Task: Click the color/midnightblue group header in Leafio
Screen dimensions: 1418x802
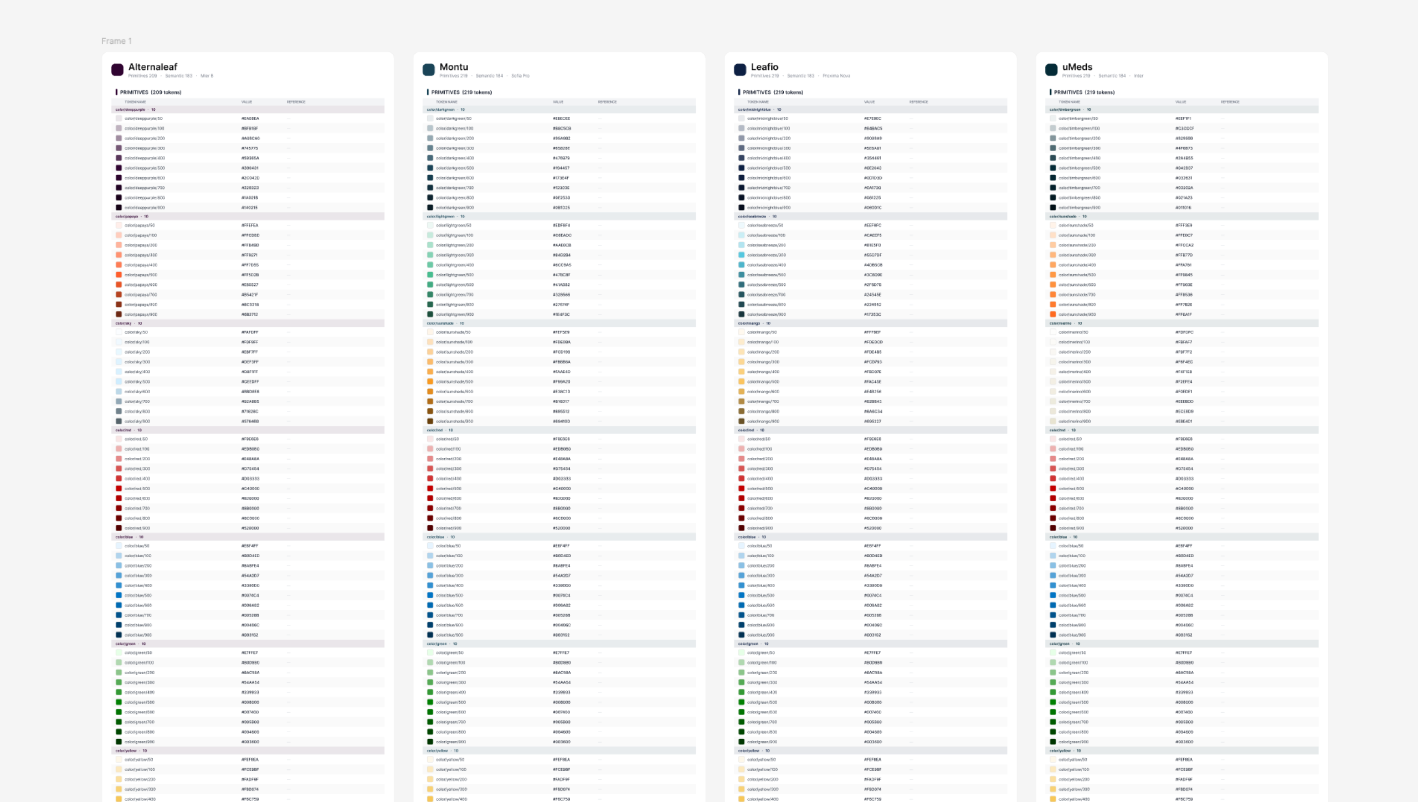Action: (870, 110)
